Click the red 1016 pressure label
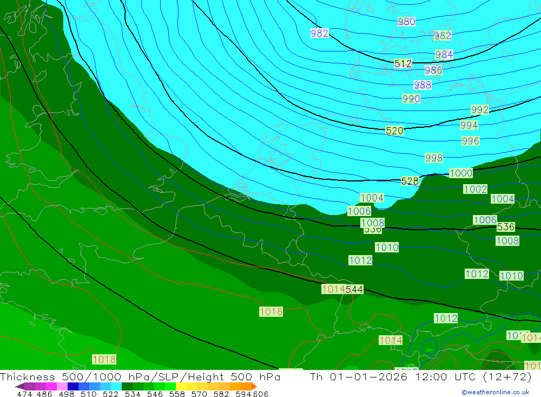Viewport: 541px width, 397px height. pos(271,311)
